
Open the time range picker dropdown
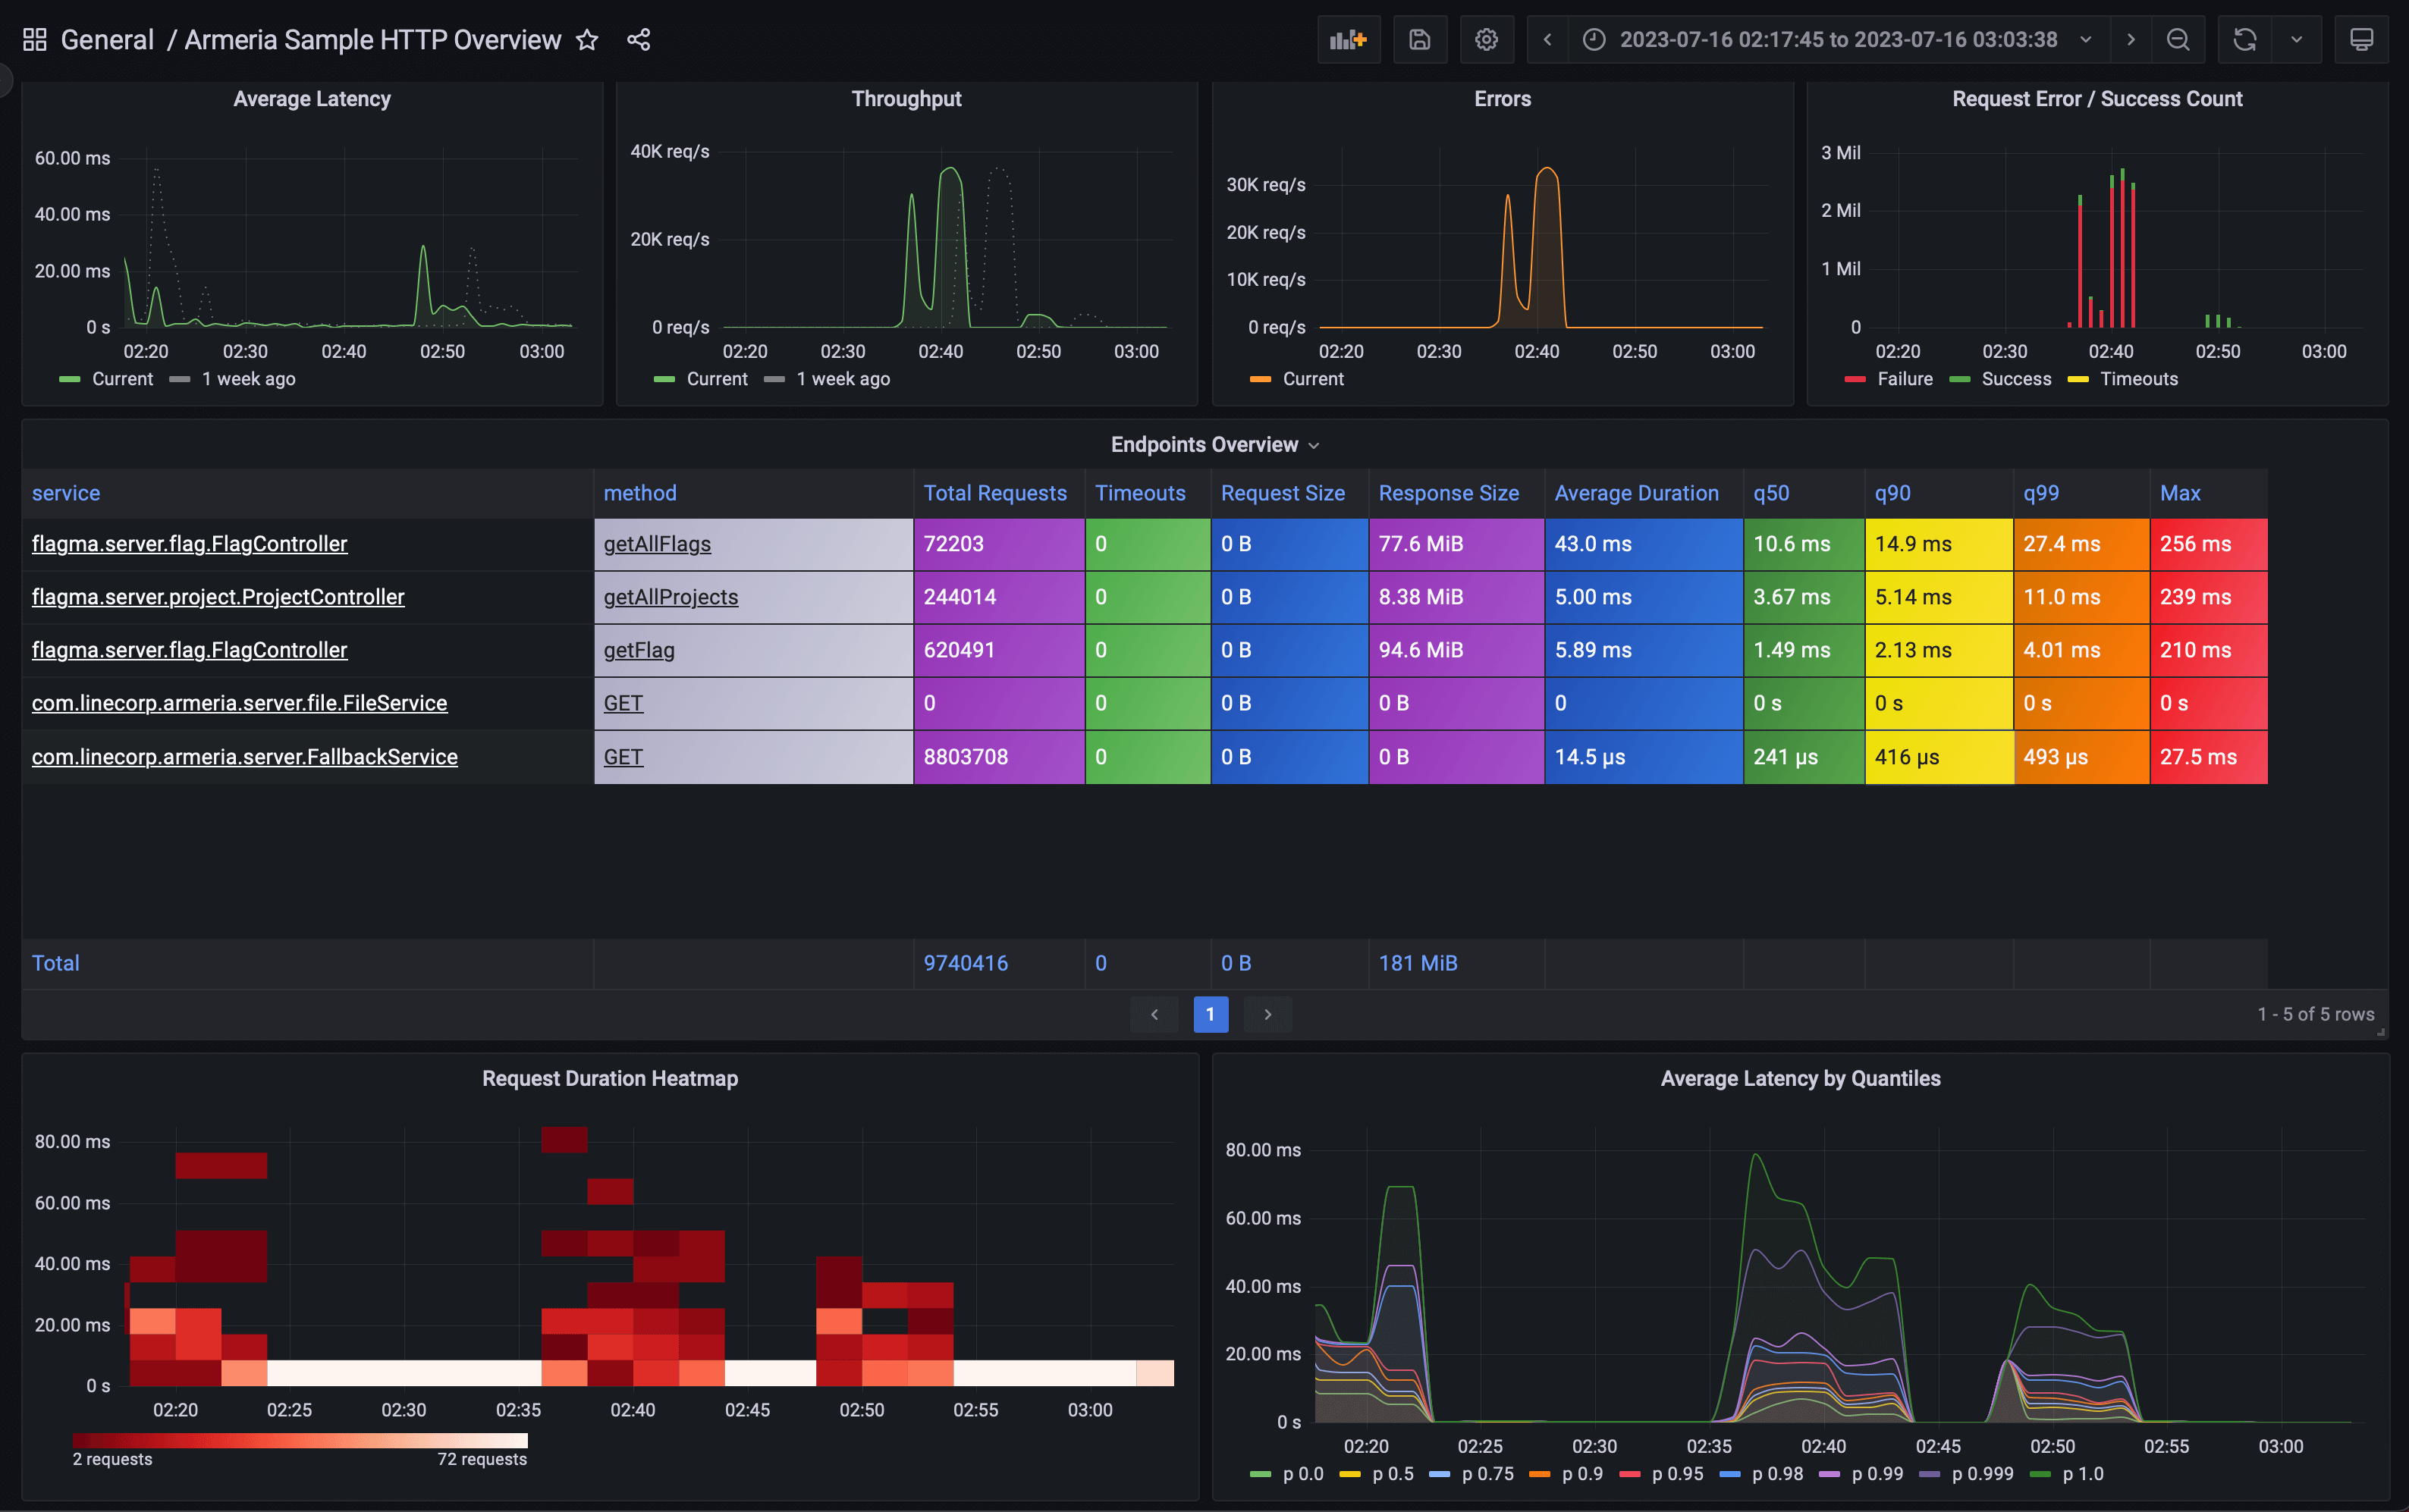click(x=1838, y=40)
